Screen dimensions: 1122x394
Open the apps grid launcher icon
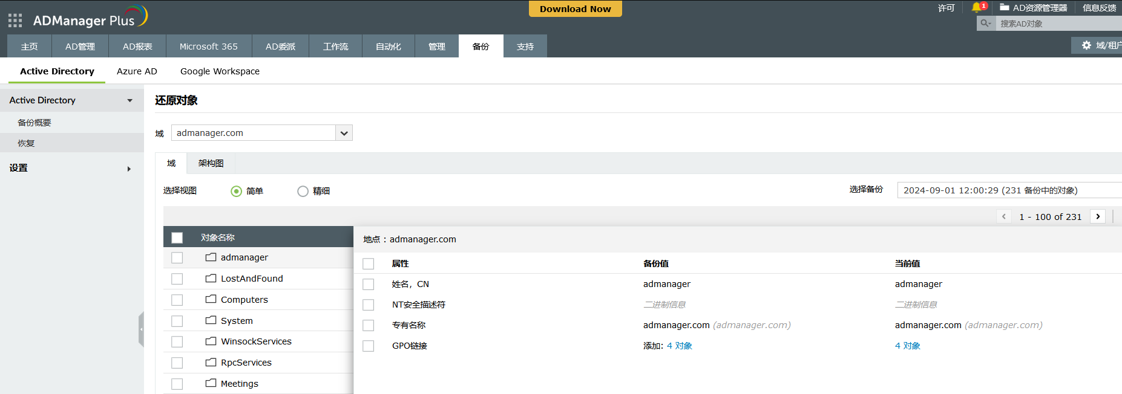15,21
